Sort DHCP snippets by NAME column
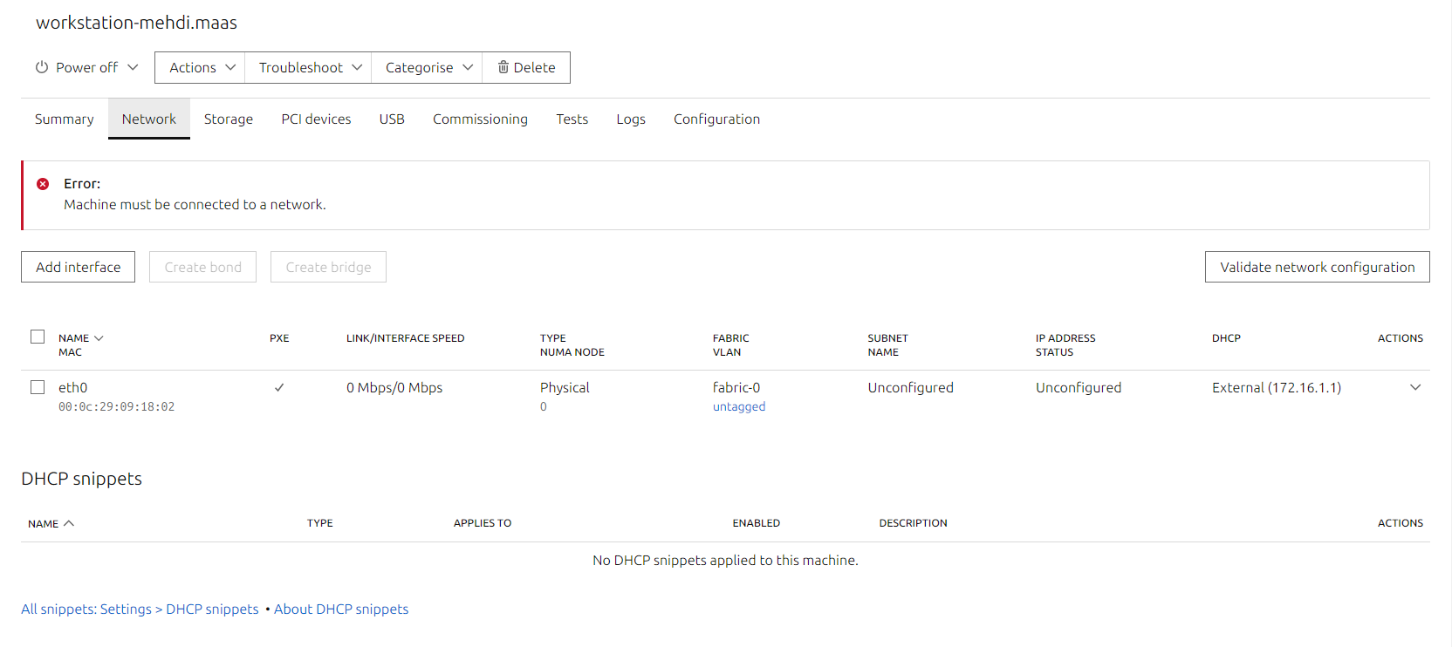Viewport: 1452px width, 647px height. click(x=51, y=524)
